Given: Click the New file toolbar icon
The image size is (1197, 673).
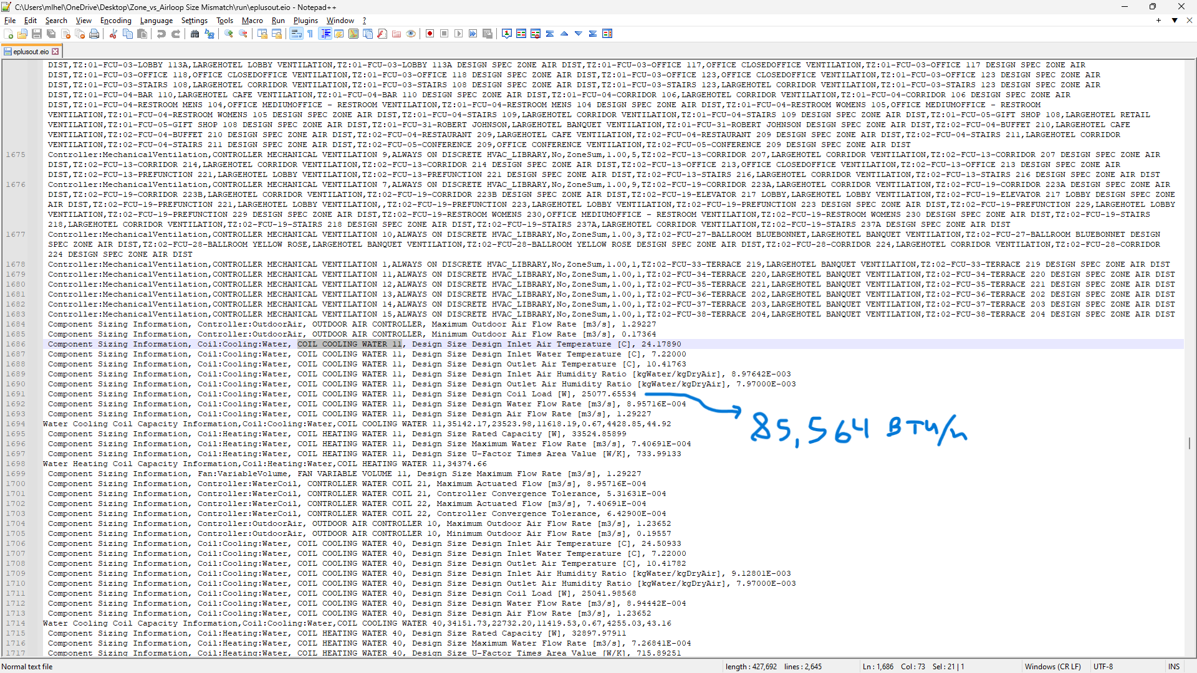Looking at the screenshot, I should pyautogui.click(x=8, y=34).
